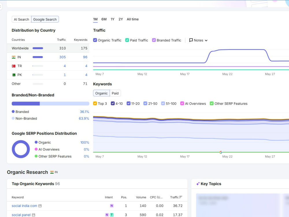The image size is (289, 217).
Task: Open keyword link social panel
Action: pos(21,215)
